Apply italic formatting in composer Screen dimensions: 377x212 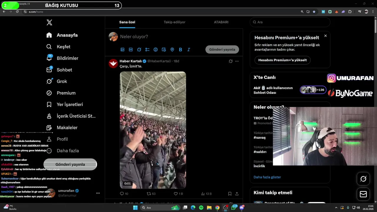[x=189, y=49]
